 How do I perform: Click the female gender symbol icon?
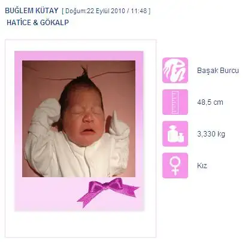tap(175, 165)
